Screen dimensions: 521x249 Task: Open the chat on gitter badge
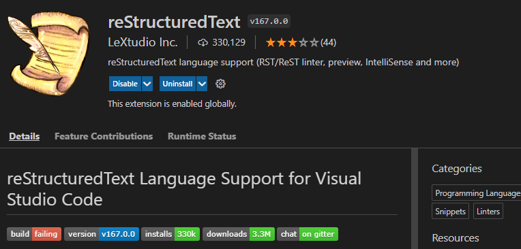click(308, 234)
